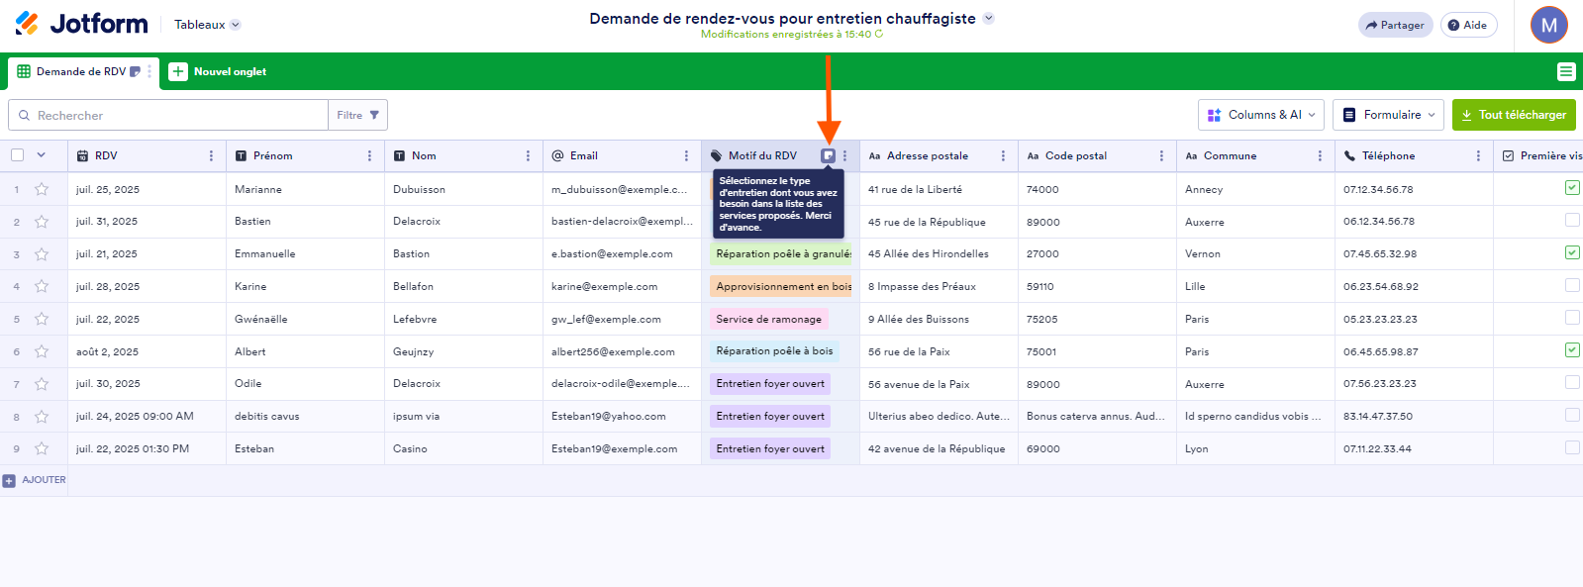Add a Nouvel onglet tab
1583x587 pixels.
218,71
